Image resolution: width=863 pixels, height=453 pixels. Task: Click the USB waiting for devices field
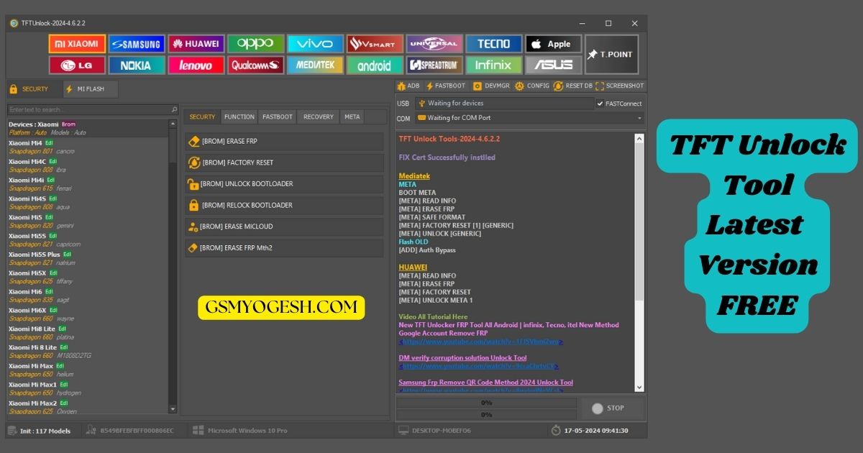[x=504, y=104]
